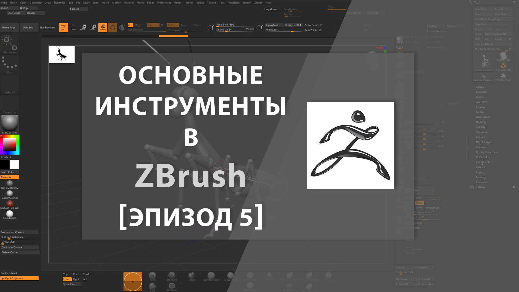Image resolution: width=519 pixels, height=292 pixels.
Task: Select the Move tool in toolbar
Action: [x=83, y=28]
